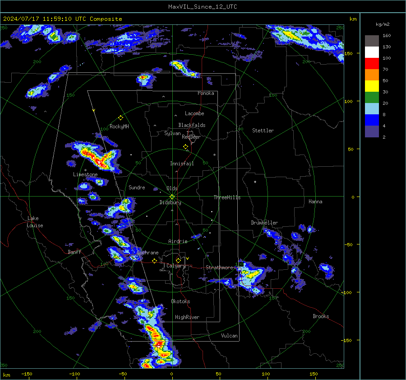
Task: Click the Vulcan town label
Action: coord(230,336)
